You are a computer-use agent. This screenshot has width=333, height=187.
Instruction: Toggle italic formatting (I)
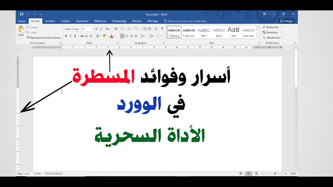click(x=71, y=36)
